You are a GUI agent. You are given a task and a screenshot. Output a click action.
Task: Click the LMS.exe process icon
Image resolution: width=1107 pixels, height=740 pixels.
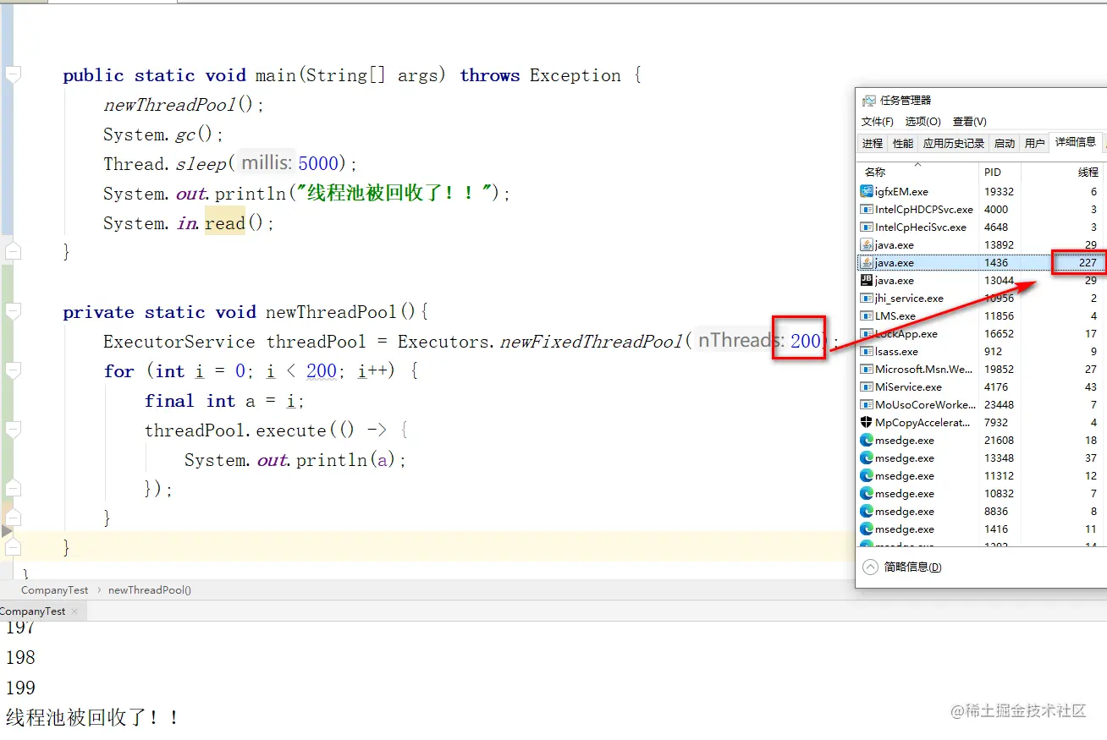tap(867, 315)
